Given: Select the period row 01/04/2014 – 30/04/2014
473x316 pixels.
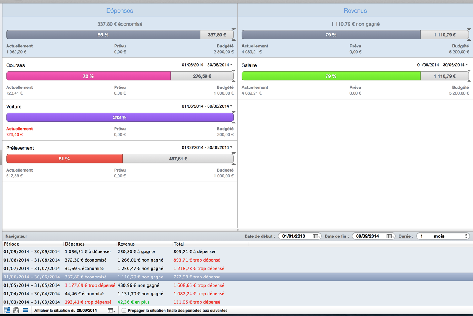Looking at the screenshot, I should (237, 294).
